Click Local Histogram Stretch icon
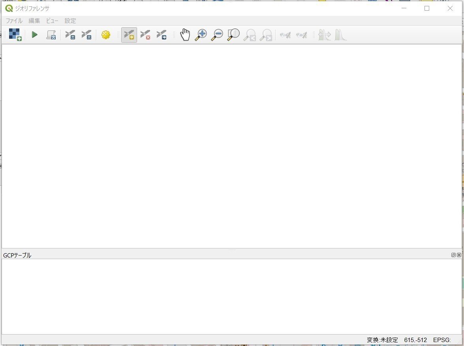The height and width of the screenshot is (346, 464). click(x=341, y=35)
